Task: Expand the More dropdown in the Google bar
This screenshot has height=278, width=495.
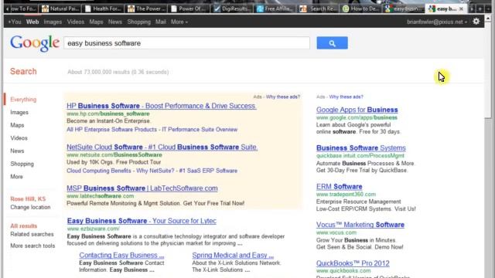Action: [x=179, y=22]
